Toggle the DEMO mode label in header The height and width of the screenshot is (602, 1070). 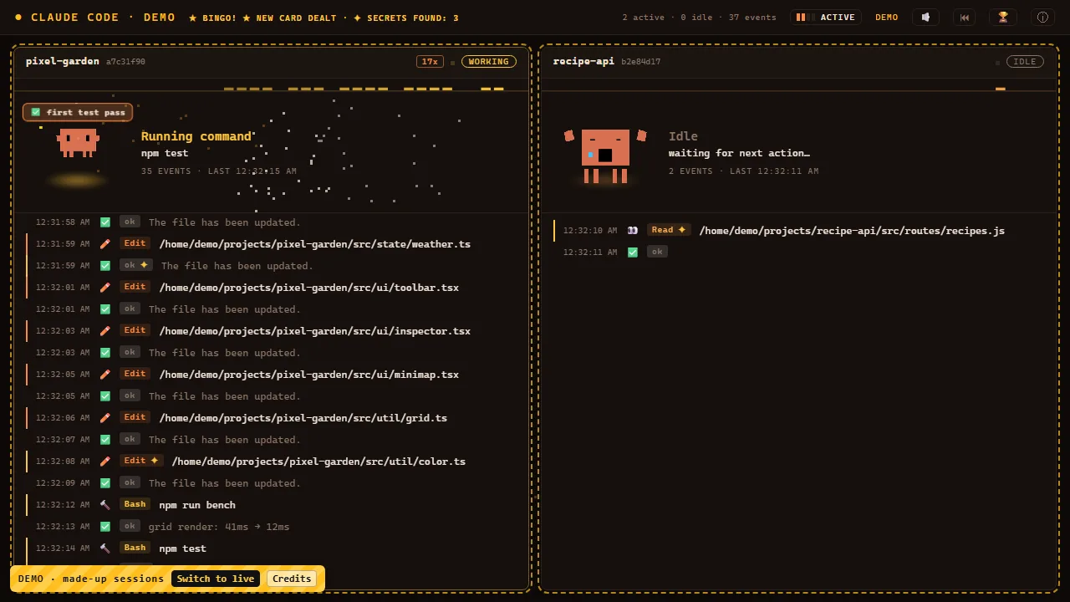(x=887, y=17)
